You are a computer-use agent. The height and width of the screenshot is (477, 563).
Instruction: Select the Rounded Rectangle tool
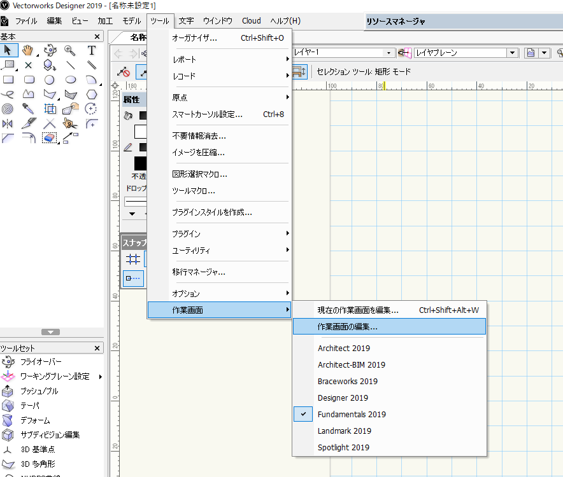(x=29, y=79)
